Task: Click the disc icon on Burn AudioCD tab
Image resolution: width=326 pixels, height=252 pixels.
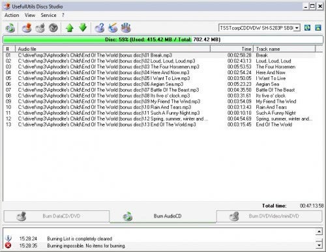Action: coord(128,216)
